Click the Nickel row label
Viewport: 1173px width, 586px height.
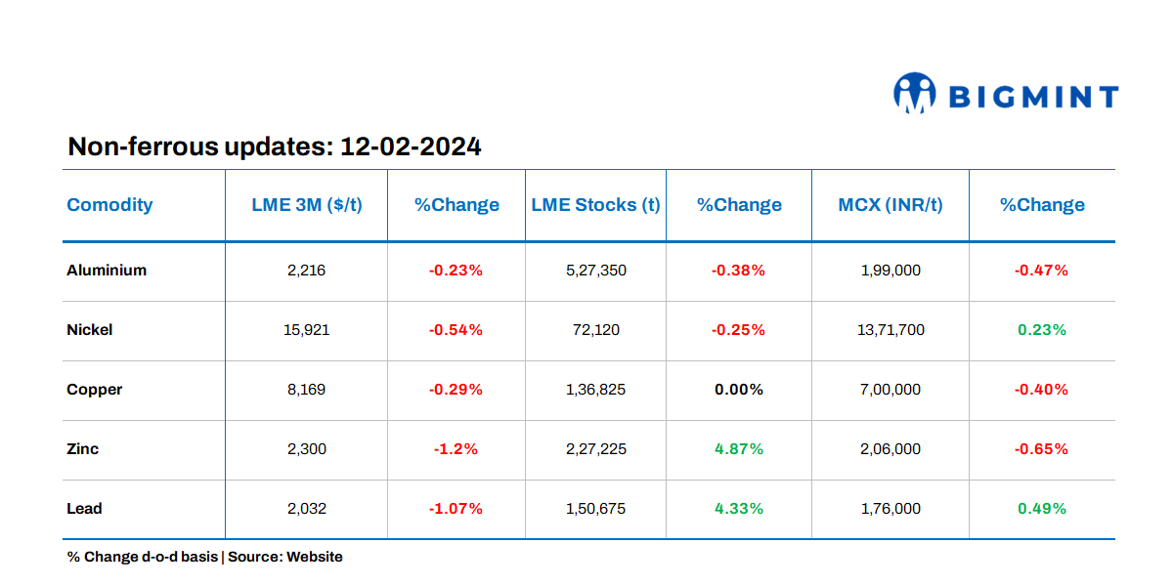[90, 330]
